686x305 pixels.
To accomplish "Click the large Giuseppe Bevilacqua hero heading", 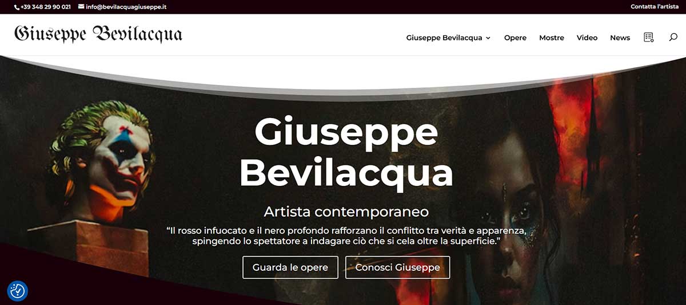I will click(346, 152).
